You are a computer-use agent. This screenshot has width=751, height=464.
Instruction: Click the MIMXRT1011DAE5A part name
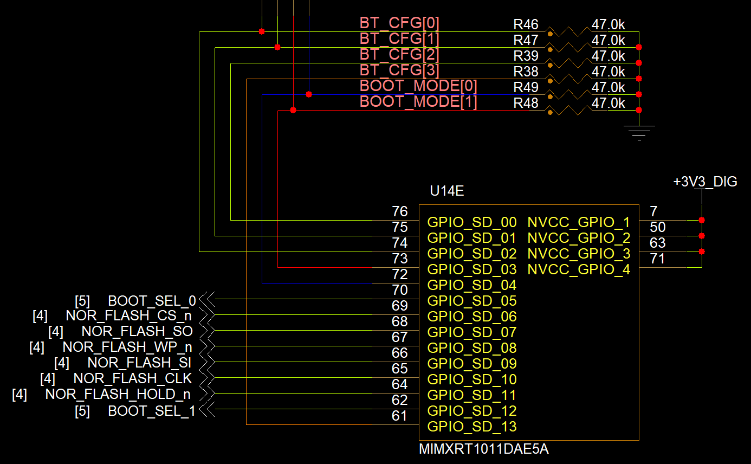[x=484, y=450]
